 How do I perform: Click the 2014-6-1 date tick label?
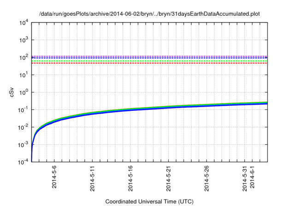pos(253,178)
